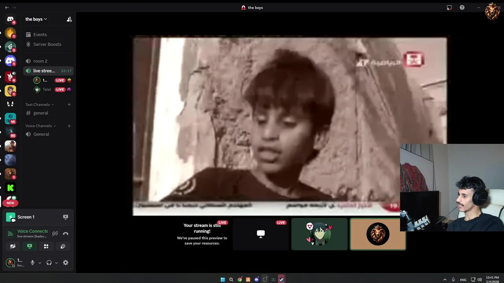This screenshot has width=504, height=283.
Task: Open the soundboard
Action: tap(63, 246)
